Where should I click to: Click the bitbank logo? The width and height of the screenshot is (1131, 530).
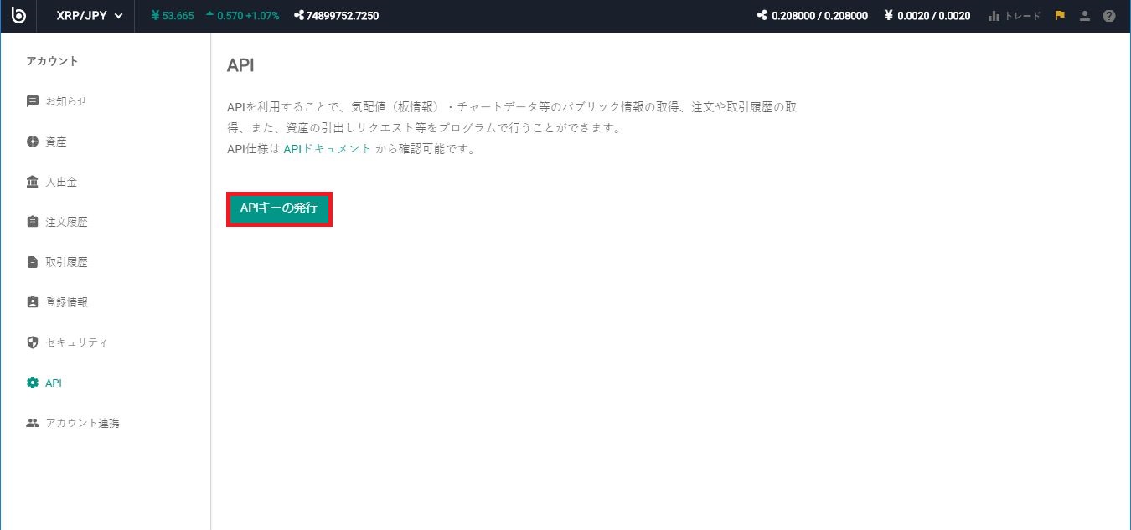pos(18,16)
